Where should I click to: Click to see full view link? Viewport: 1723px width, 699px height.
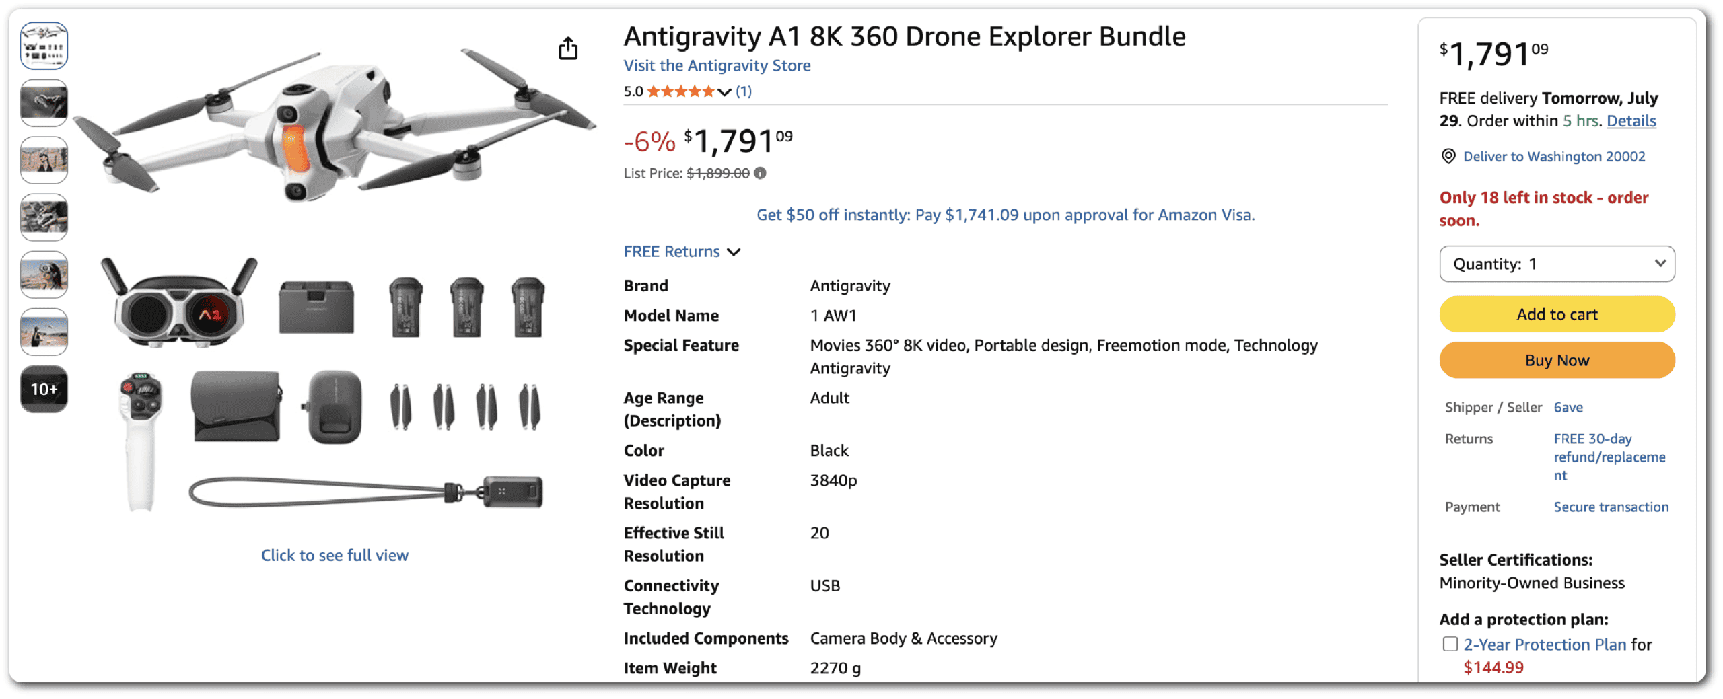(x=335, y=556)
